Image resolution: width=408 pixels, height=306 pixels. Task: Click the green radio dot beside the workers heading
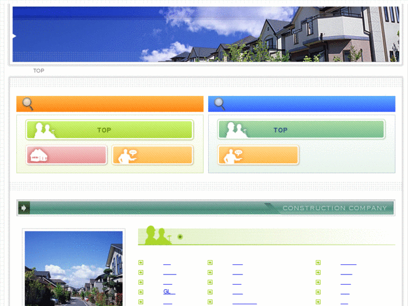click(x=180, y=237)
